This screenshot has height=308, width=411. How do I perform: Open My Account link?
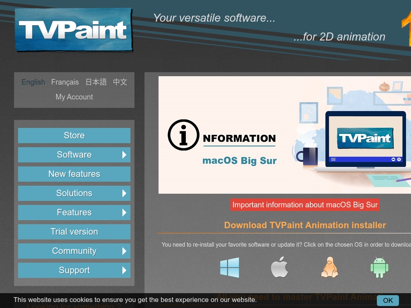[x=74, y=97]
